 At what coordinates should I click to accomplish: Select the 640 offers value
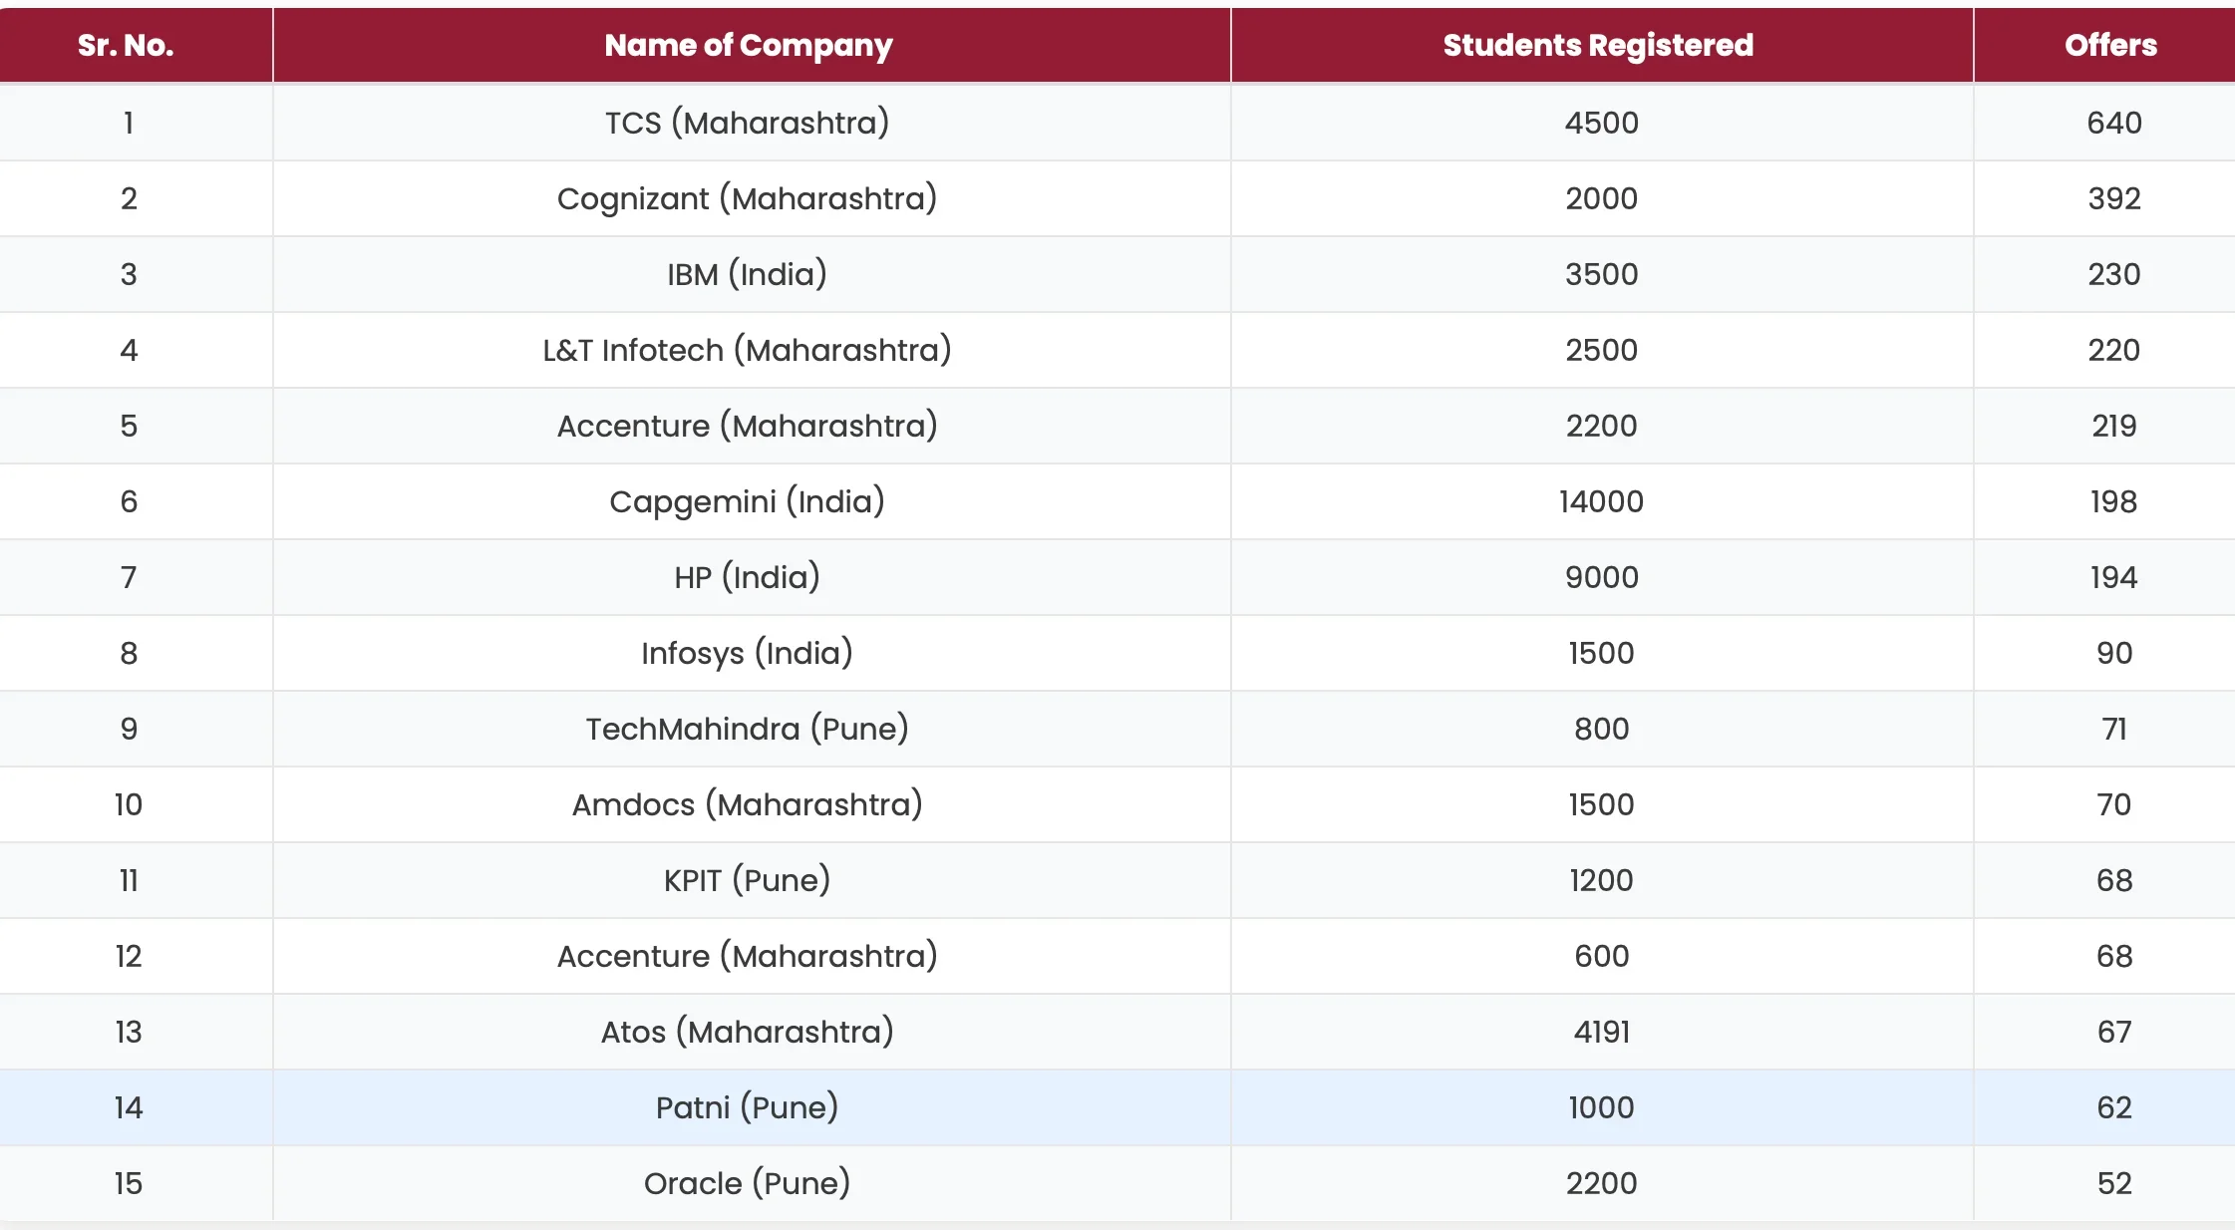tap(2114, 123)
